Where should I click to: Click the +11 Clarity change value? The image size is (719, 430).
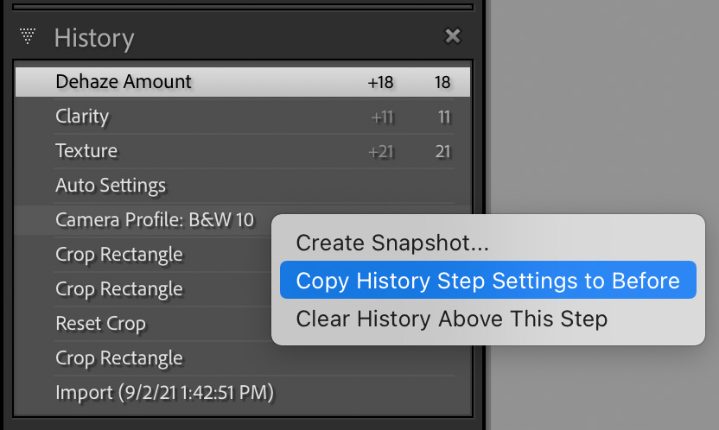click(382, 117)
